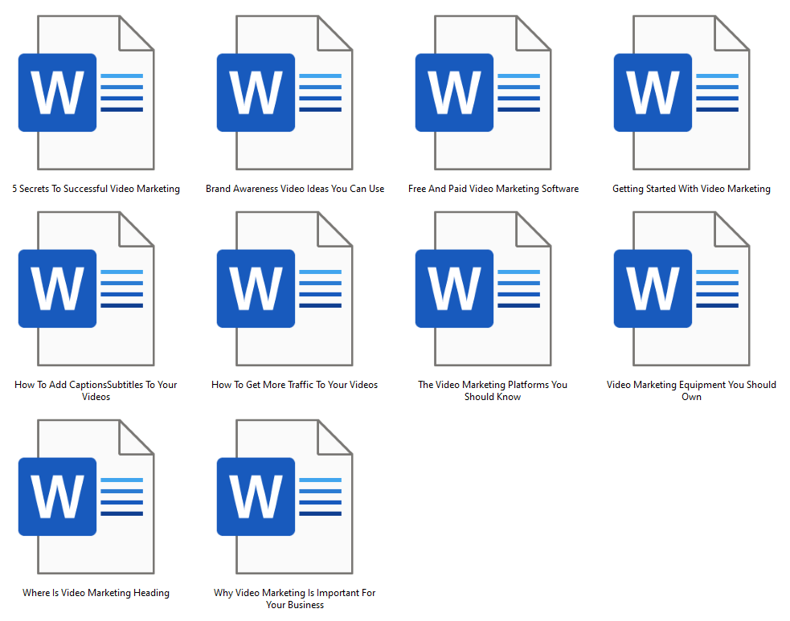
Task: Select the 'Where Is Video Marketing Heading' Word icon
Action: 86,496
